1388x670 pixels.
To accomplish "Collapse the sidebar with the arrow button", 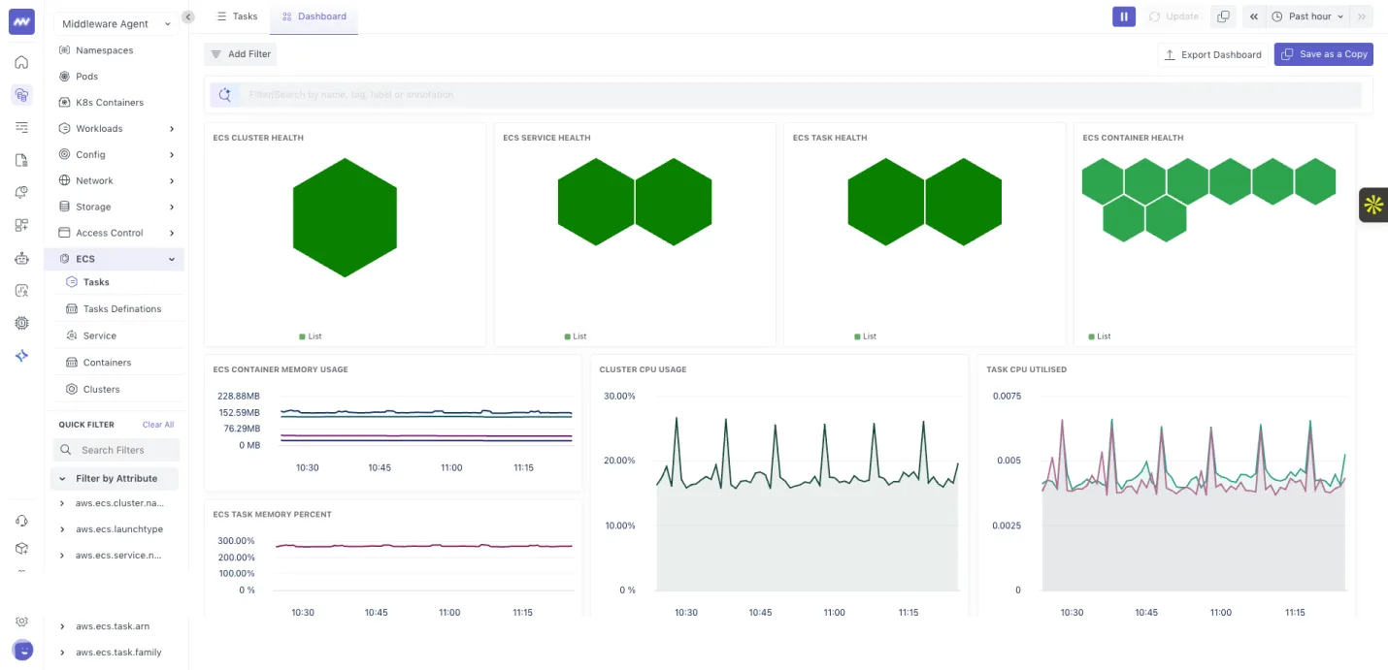I will click(x=188, y=16).
